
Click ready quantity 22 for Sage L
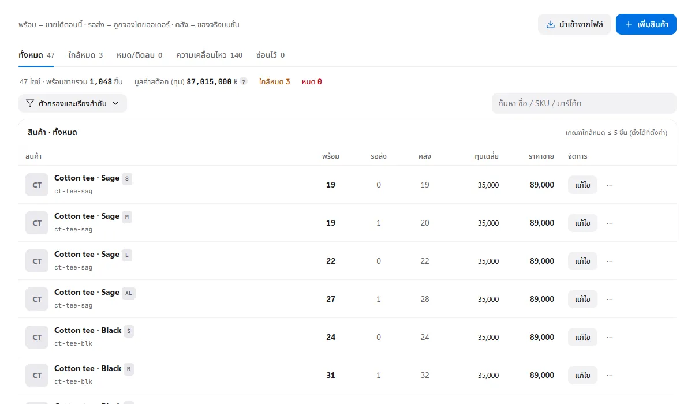point(331,261)
